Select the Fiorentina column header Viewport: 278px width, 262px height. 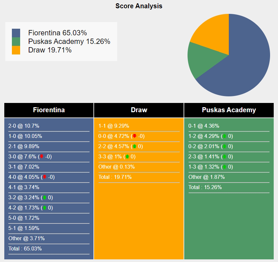(x=49, y=110)
